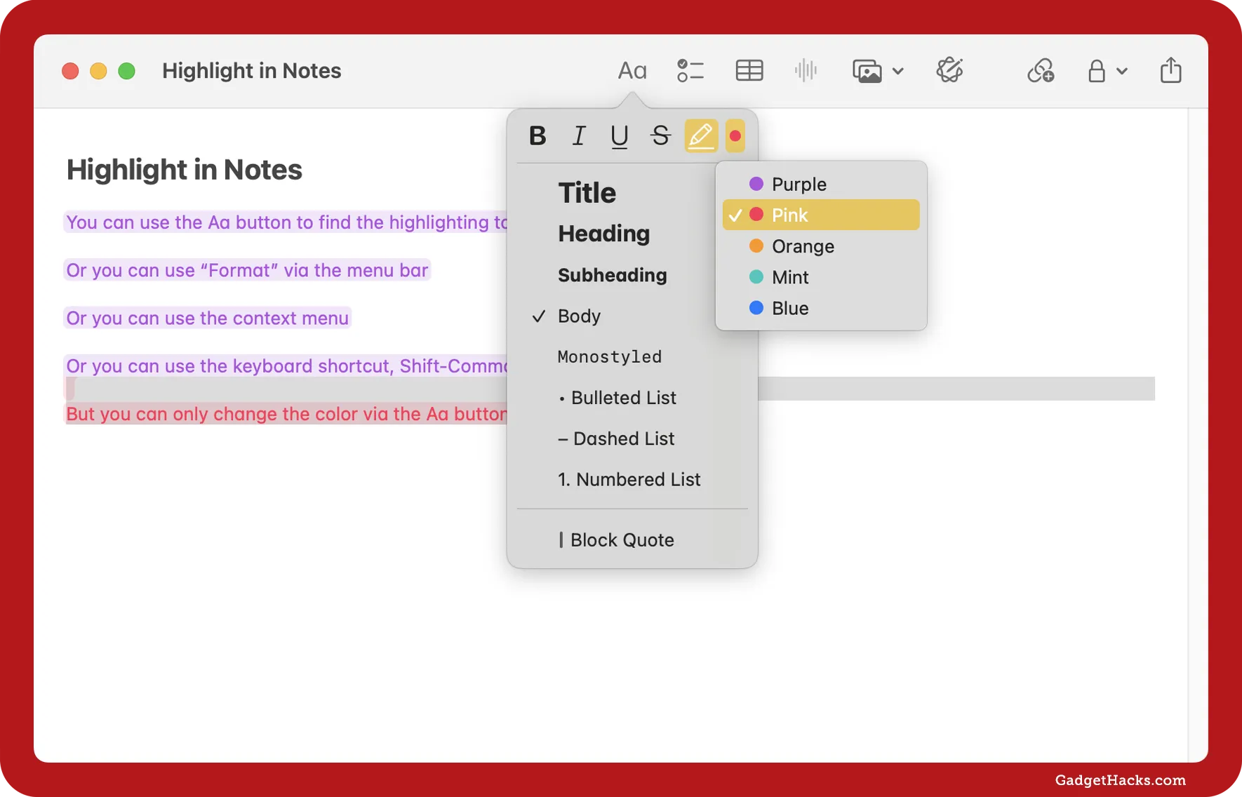Select the checked Body style
Viewport: 1242px width, 797px height.
pos(579,316)
